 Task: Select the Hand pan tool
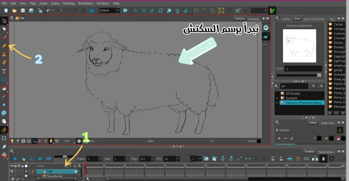(x=4, y=121)
